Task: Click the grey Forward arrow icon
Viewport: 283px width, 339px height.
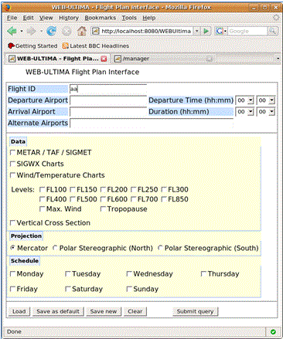Action: pyautogui.click(x=31, y=31)
